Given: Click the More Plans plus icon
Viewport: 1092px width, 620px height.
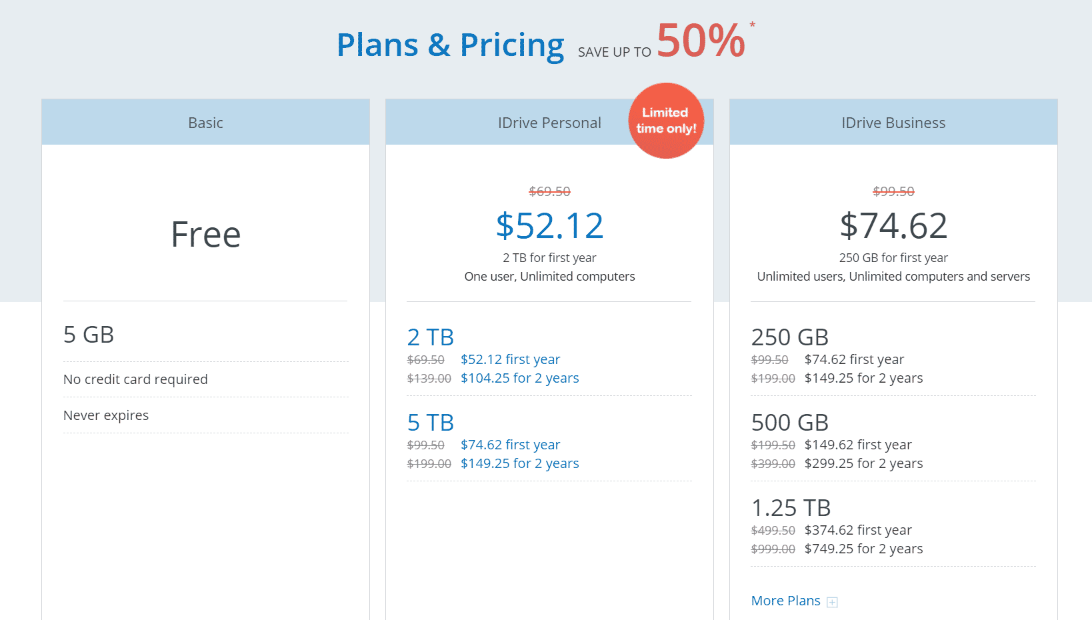Looking at the screenshot, I should 832,602.
